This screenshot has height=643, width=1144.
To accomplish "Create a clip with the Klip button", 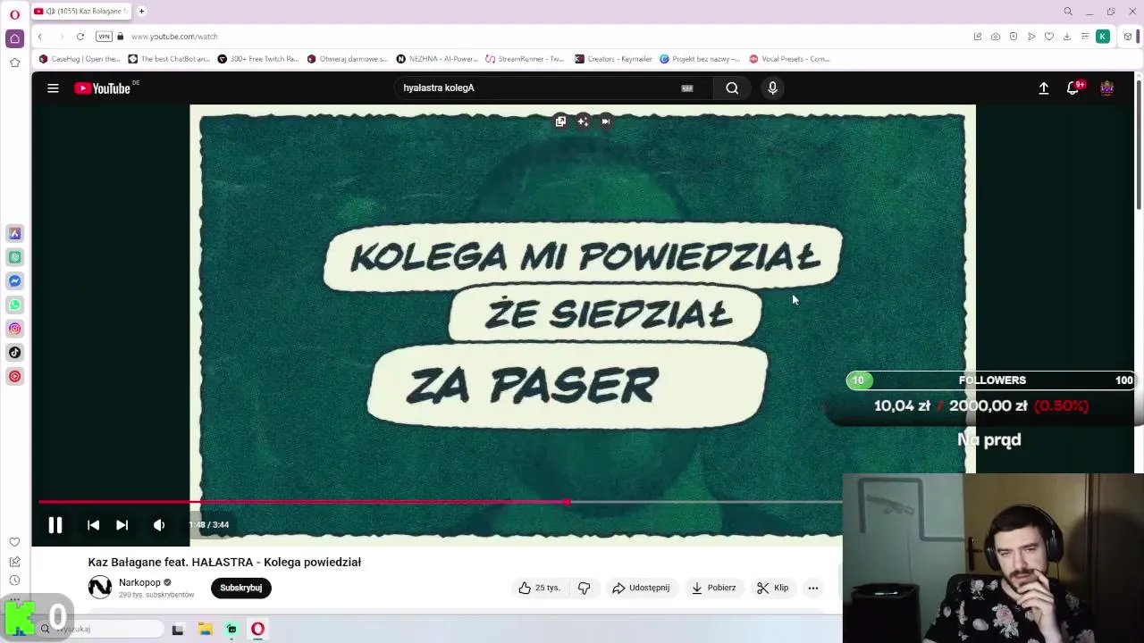I will click(x=772, y=588).
